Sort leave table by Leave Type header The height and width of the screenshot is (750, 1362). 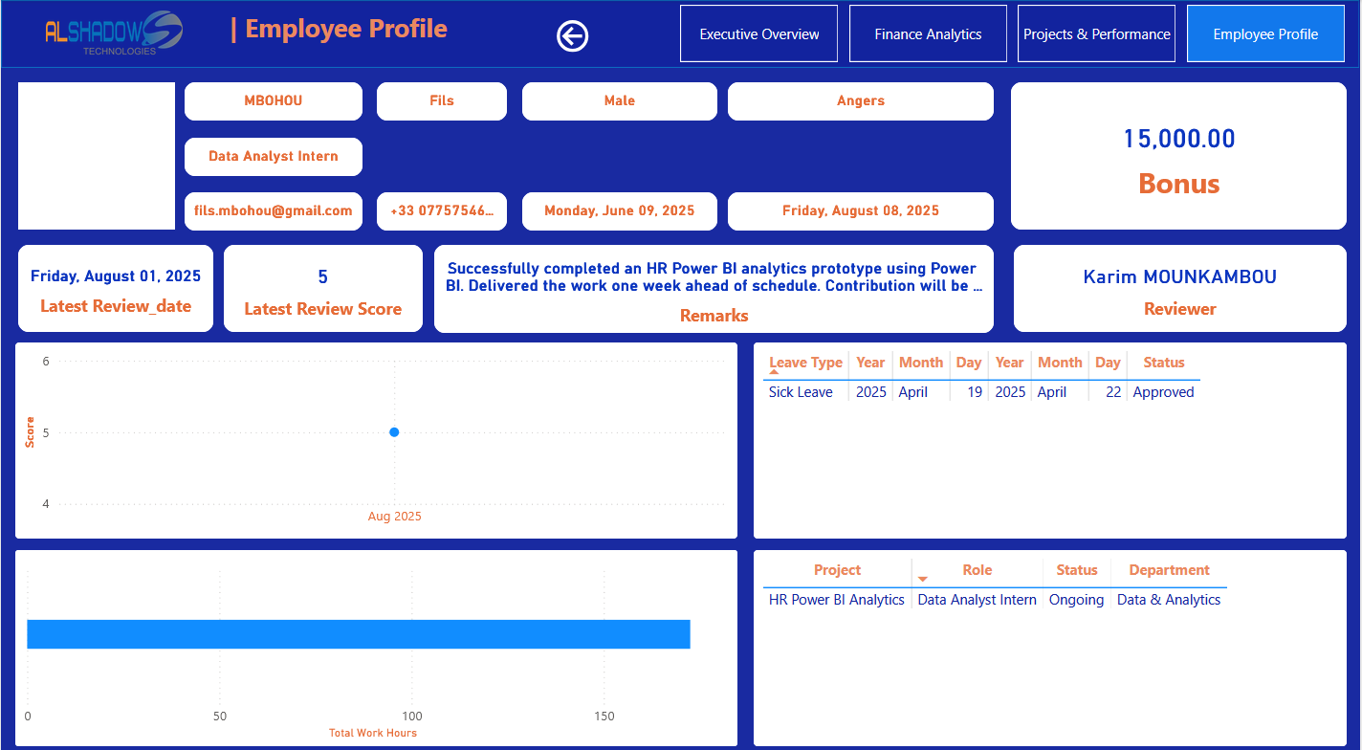(x=805, y=363)
